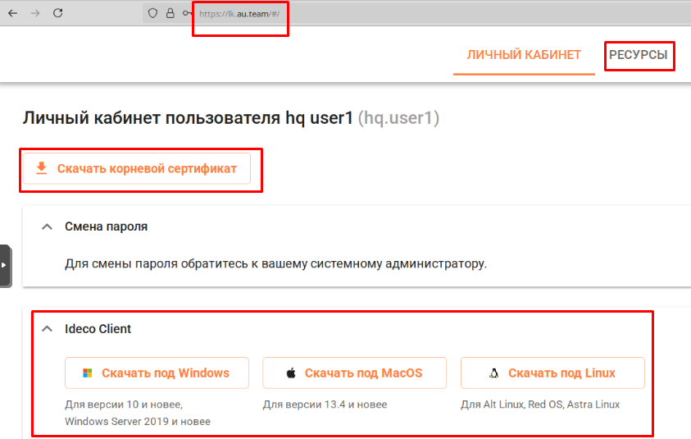Viewport: 691px width, 439px height.
Task: Go back with the browser back arrow
Action: (x=12, y=13)
